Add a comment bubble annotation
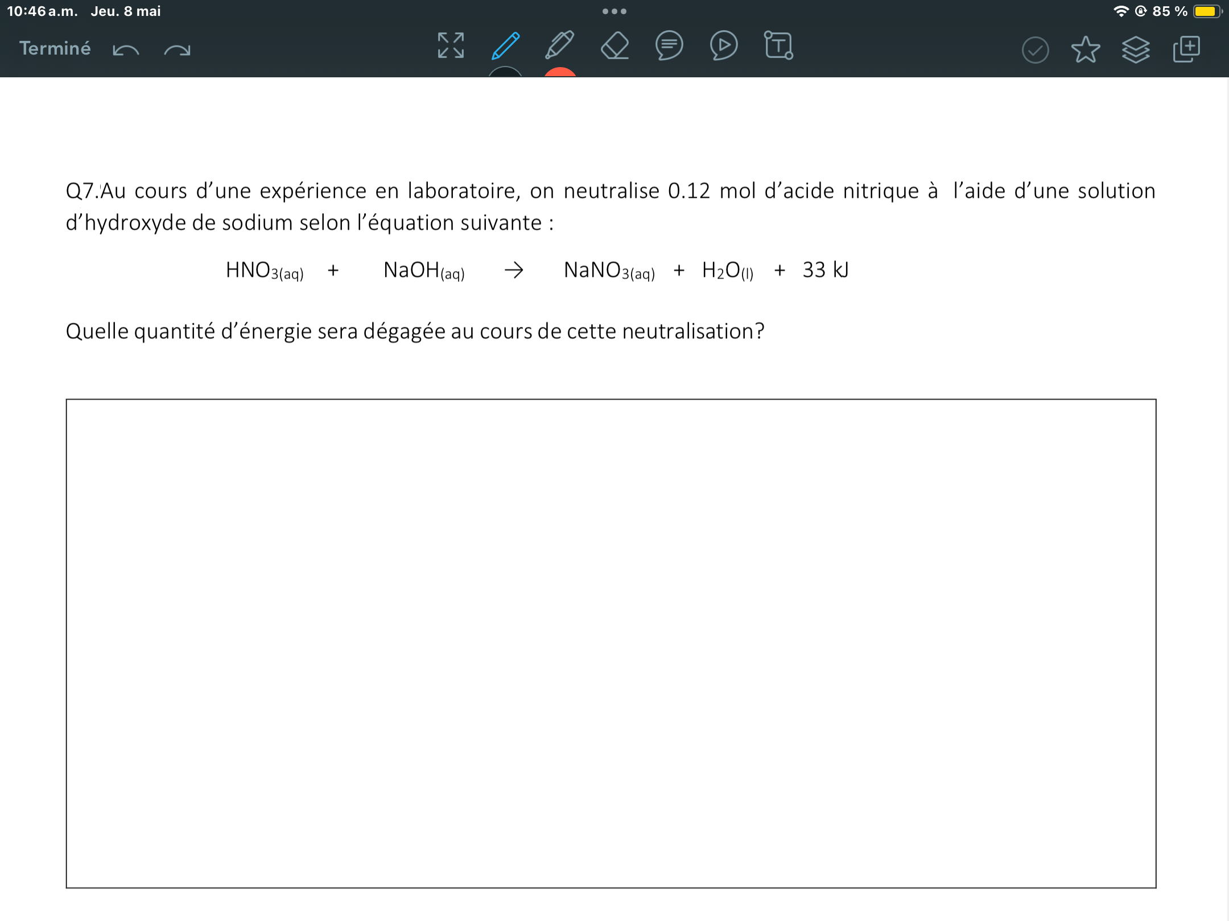Image resolution: width=1229 pixels, height=921 pixels. [669, 45]
